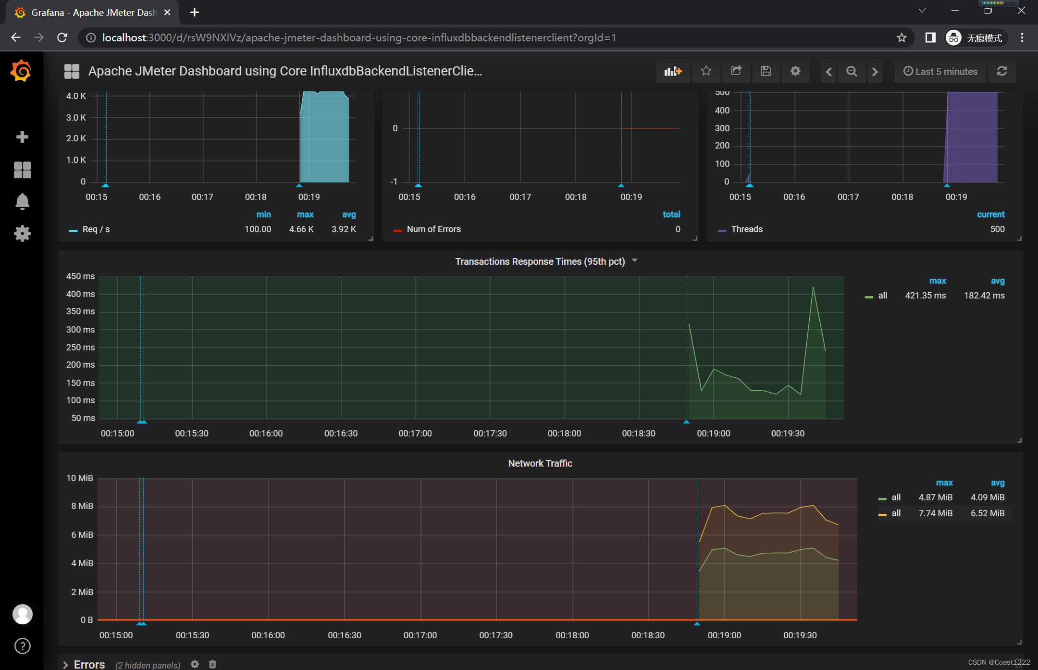Zoom out the time range
The image size is (1038, 670).
tap(852, 72)
